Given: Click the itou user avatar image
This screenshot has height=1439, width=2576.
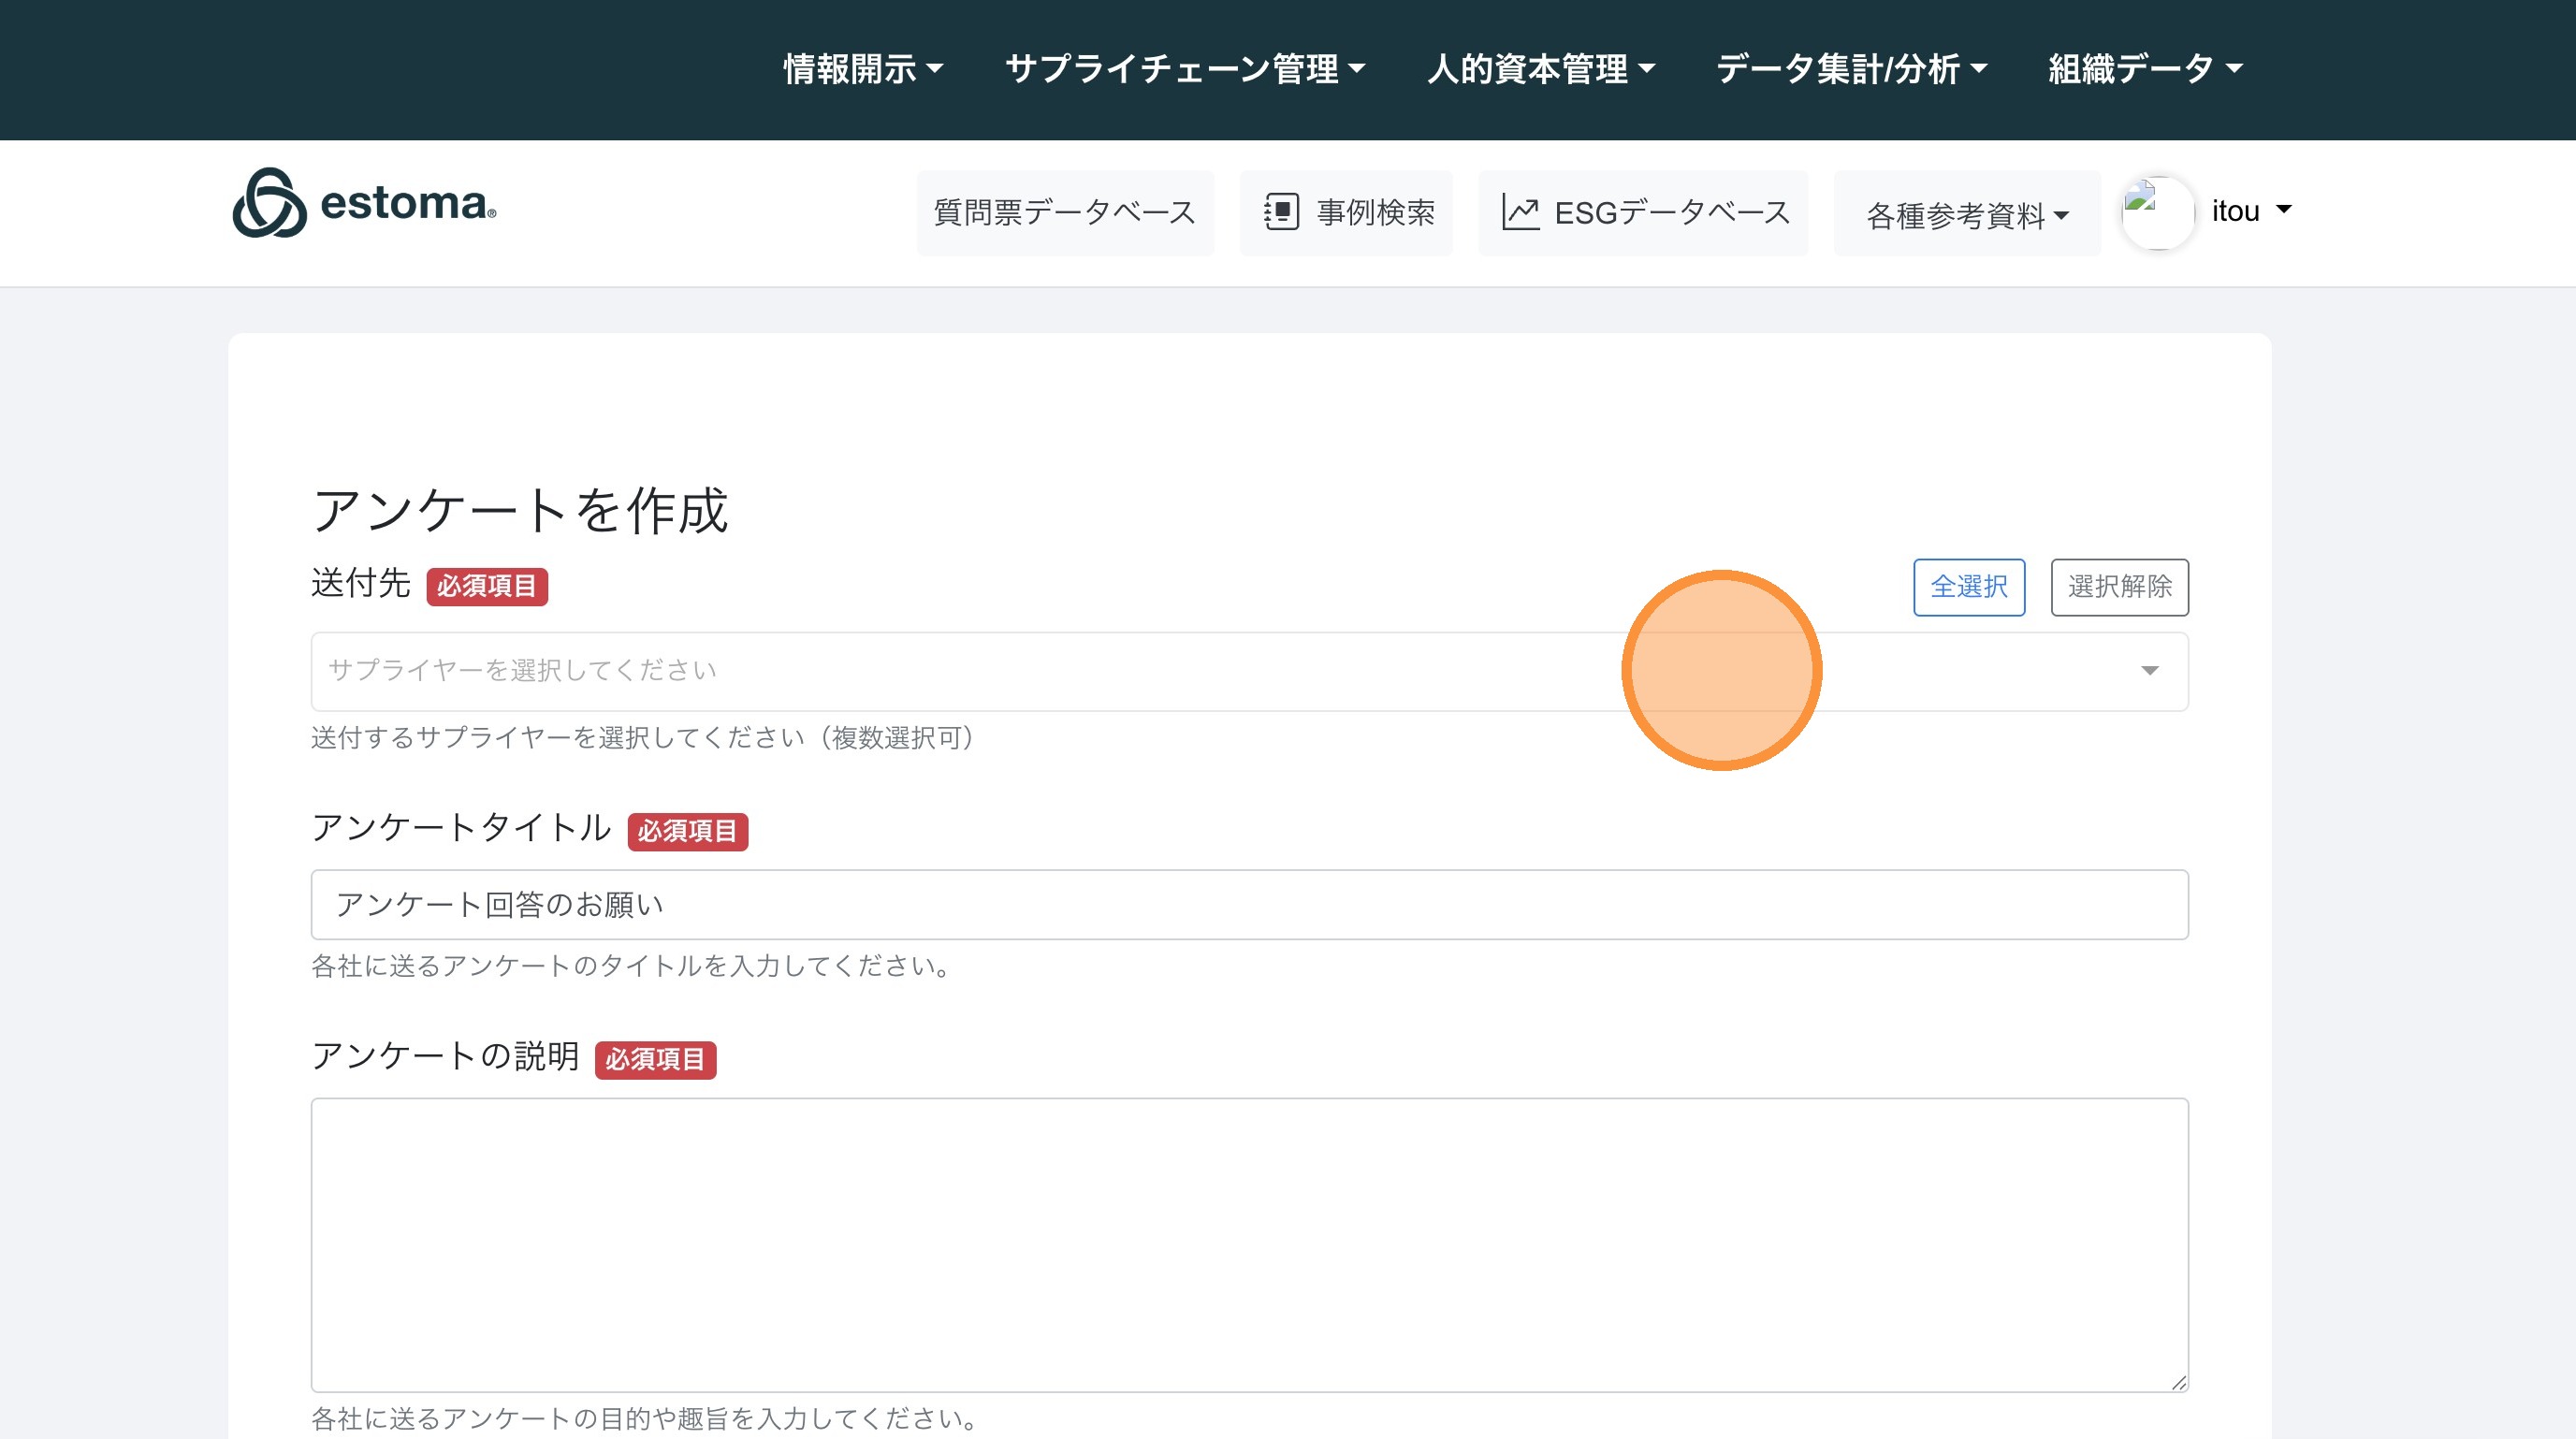Looking at the screenshot, I should coord(2157,212).
